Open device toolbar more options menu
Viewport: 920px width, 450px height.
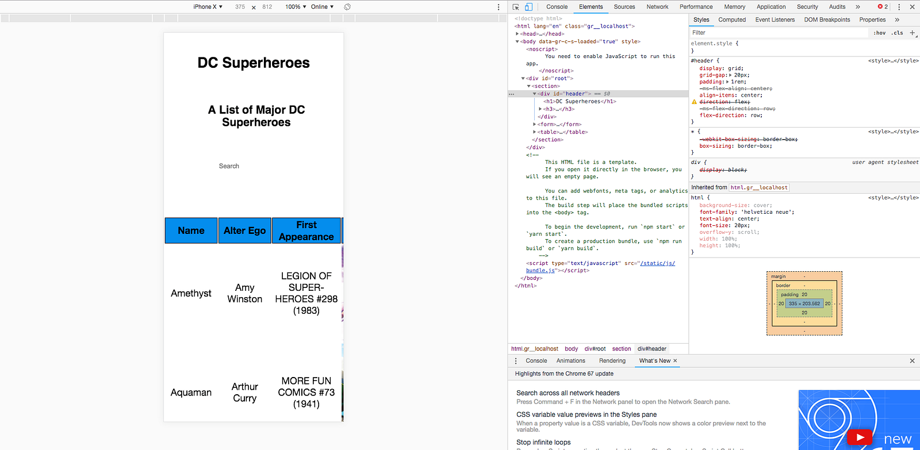coord(499,7)
